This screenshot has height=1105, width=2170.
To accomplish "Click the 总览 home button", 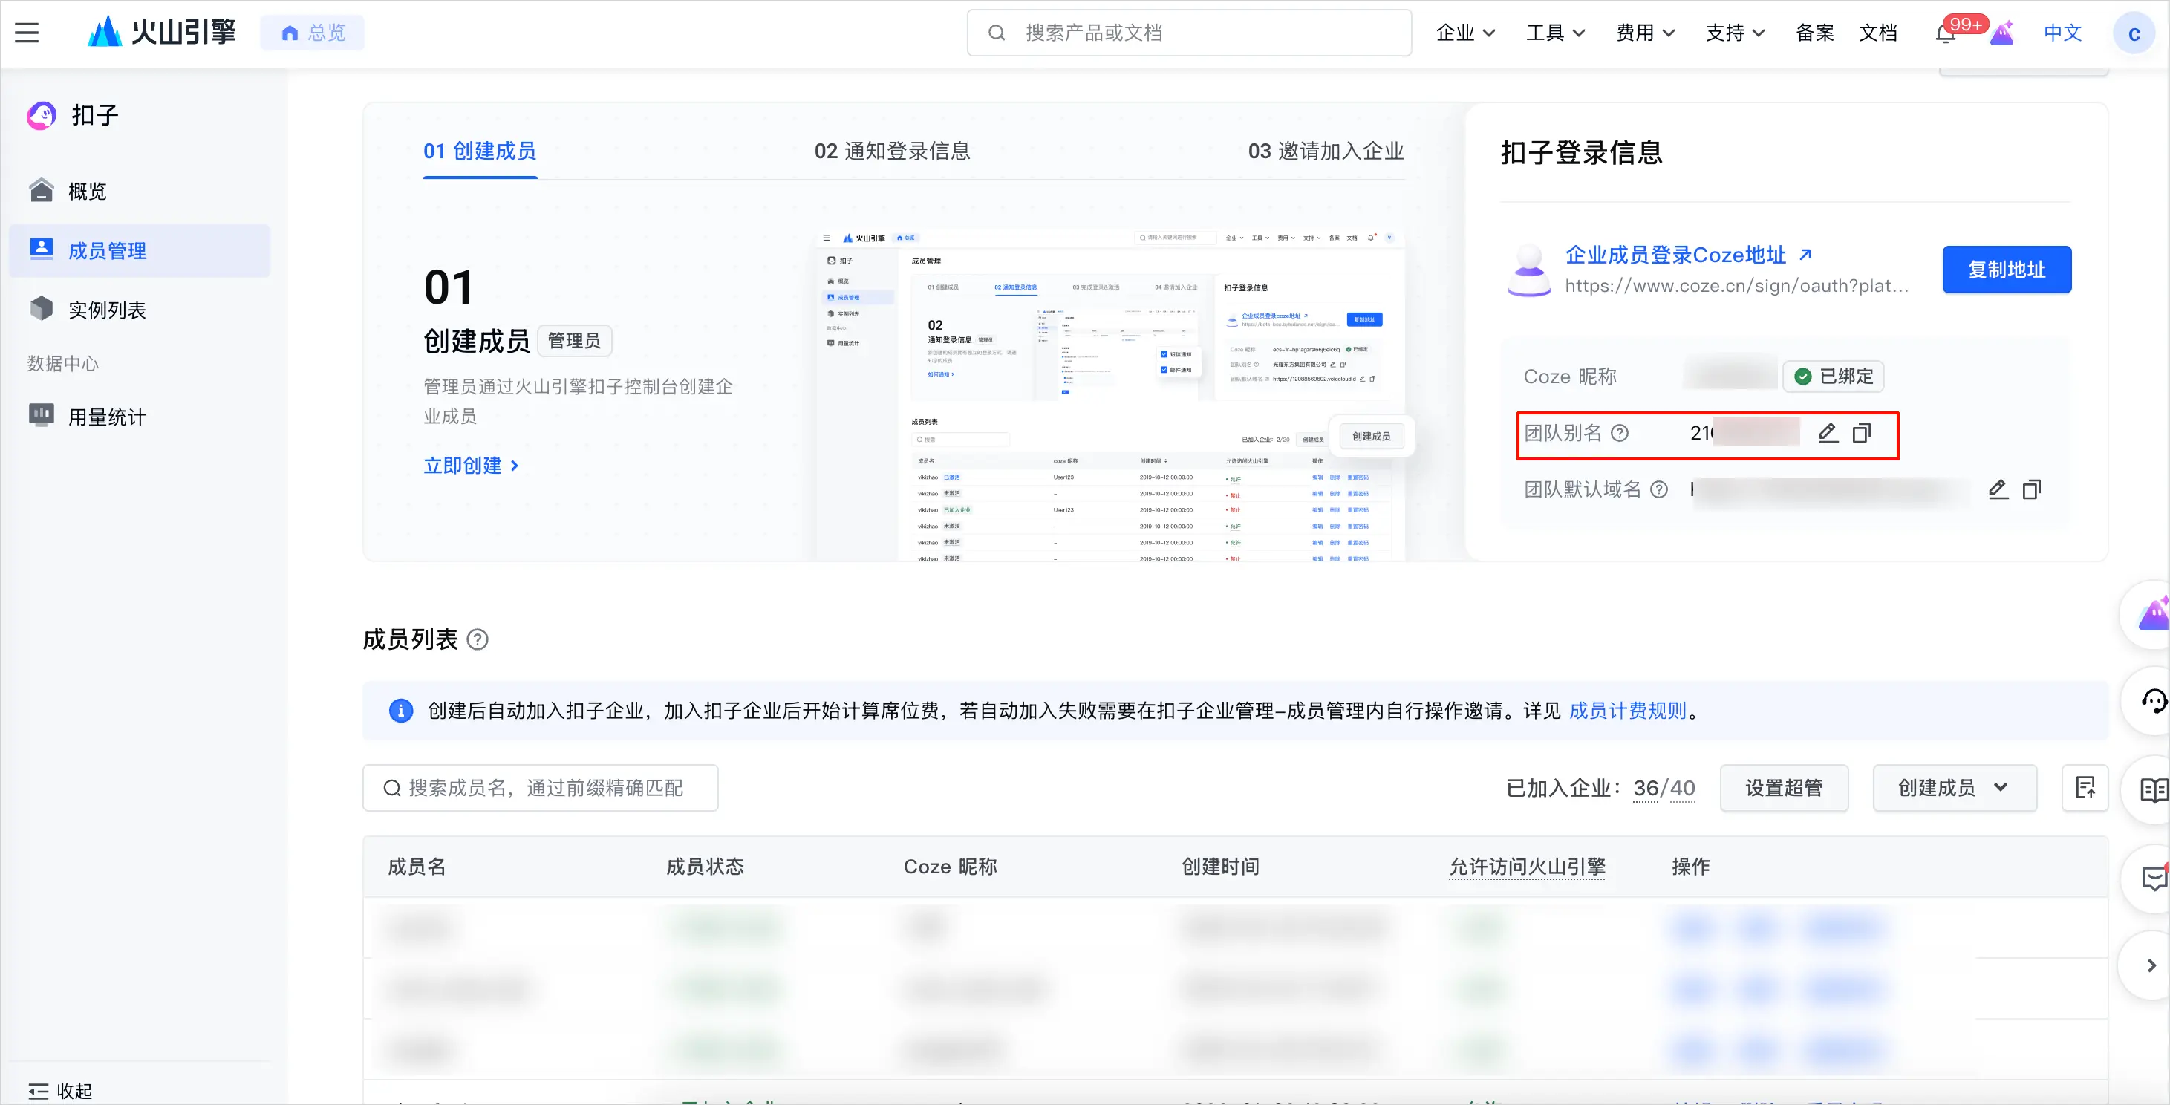I will (313, 33).
